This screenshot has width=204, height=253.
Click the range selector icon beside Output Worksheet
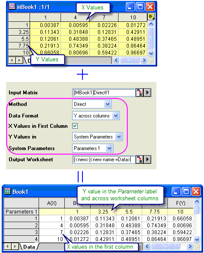click(x=139, y=160)
